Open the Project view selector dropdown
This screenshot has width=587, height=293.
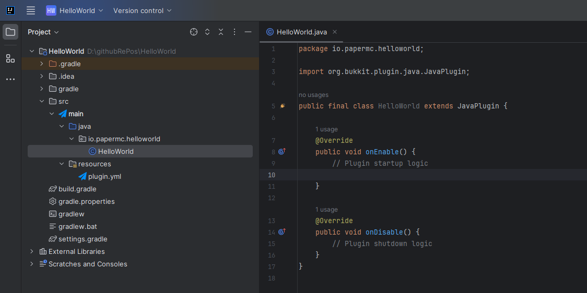click(x=43, y=32)
